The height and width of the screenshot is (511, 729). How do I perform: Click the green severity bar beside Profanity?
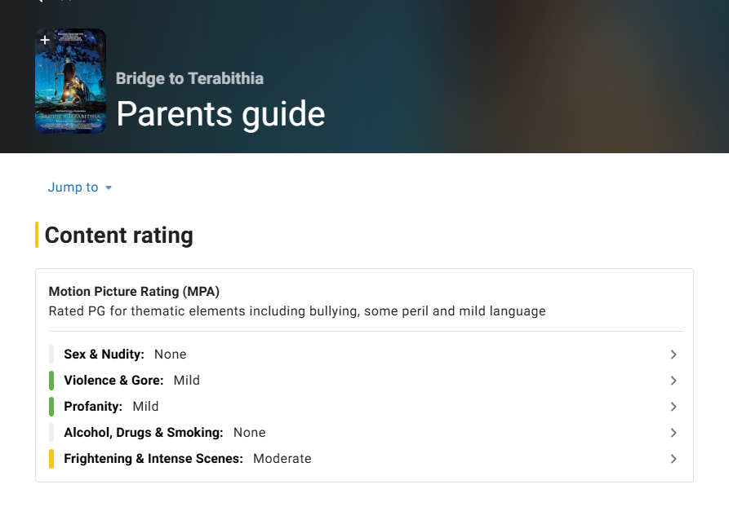51,407
